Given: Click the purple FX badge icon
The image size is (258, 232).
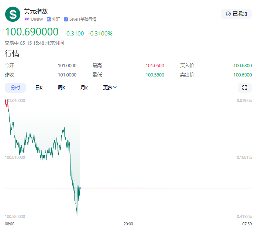Looking at the screenshot, I should coord(27,19).
